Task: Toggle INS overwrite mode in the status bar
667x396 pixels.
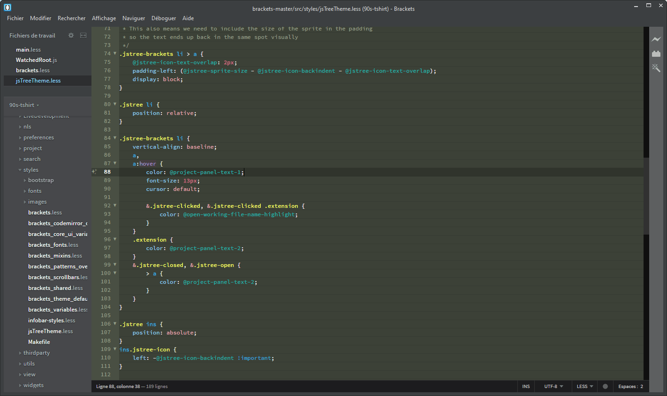Action: tap(526, 386)
